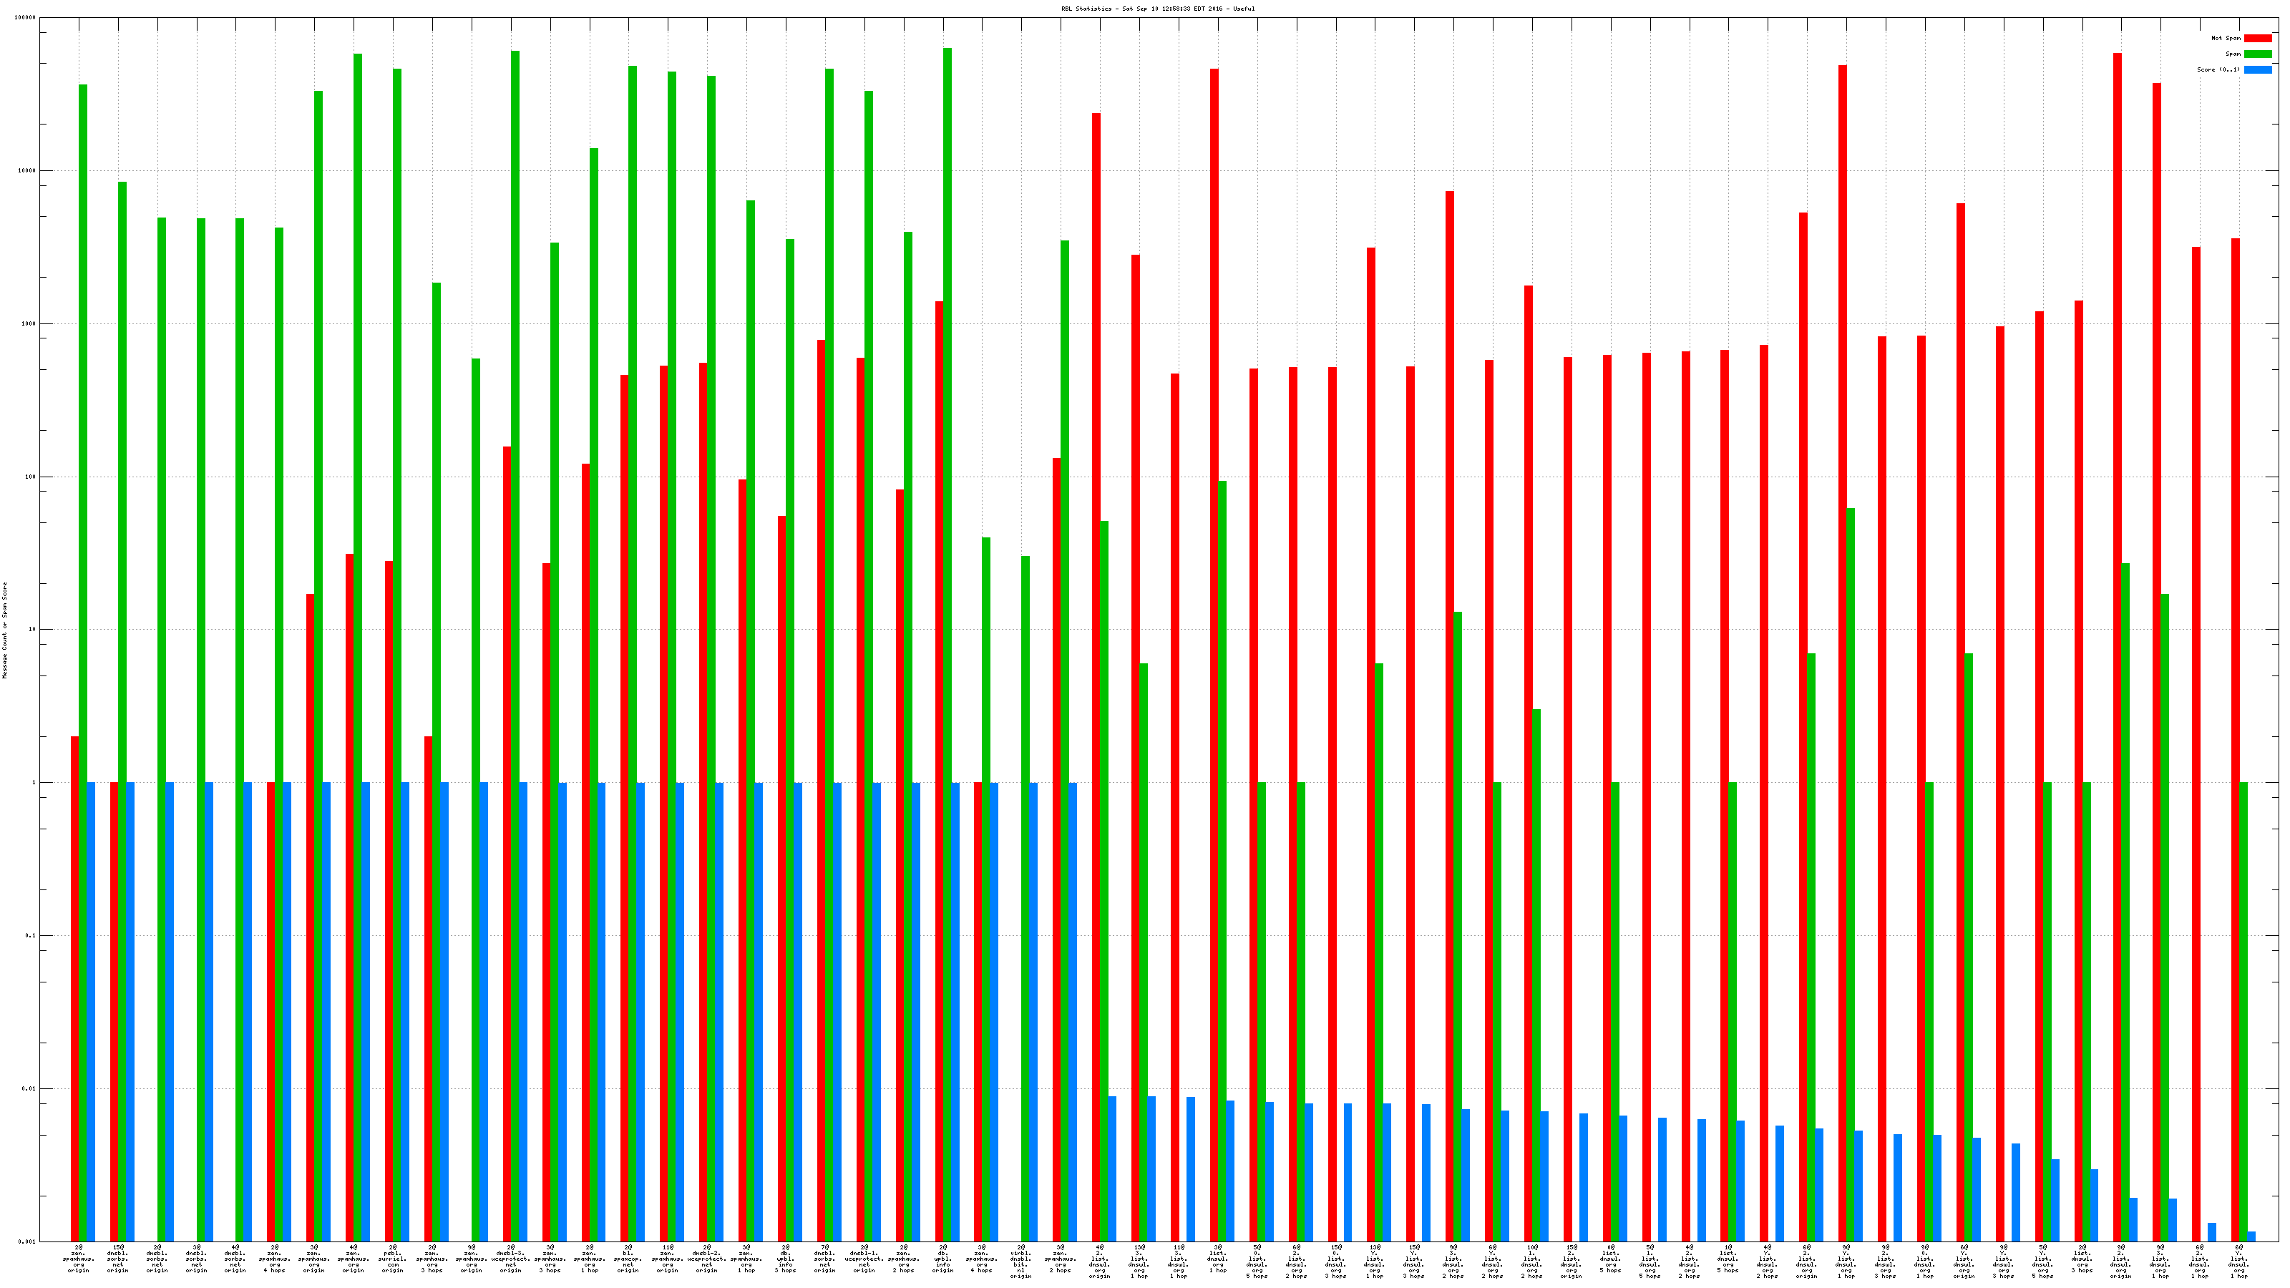Select the dnsbl-1.uceprotect.net origin x-axis label
Image resolution: width=2290 pixels, height=1288 pixels.
[864, 1259]
